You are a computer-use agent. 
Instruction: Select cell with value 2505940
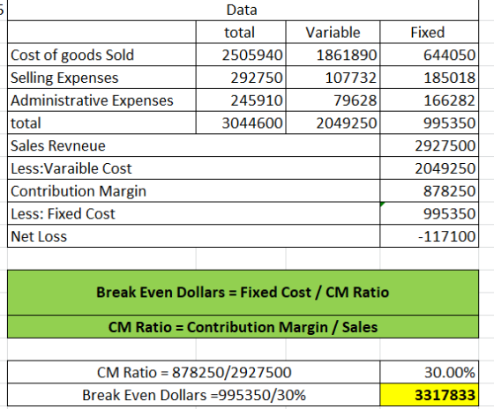point(241,55)
